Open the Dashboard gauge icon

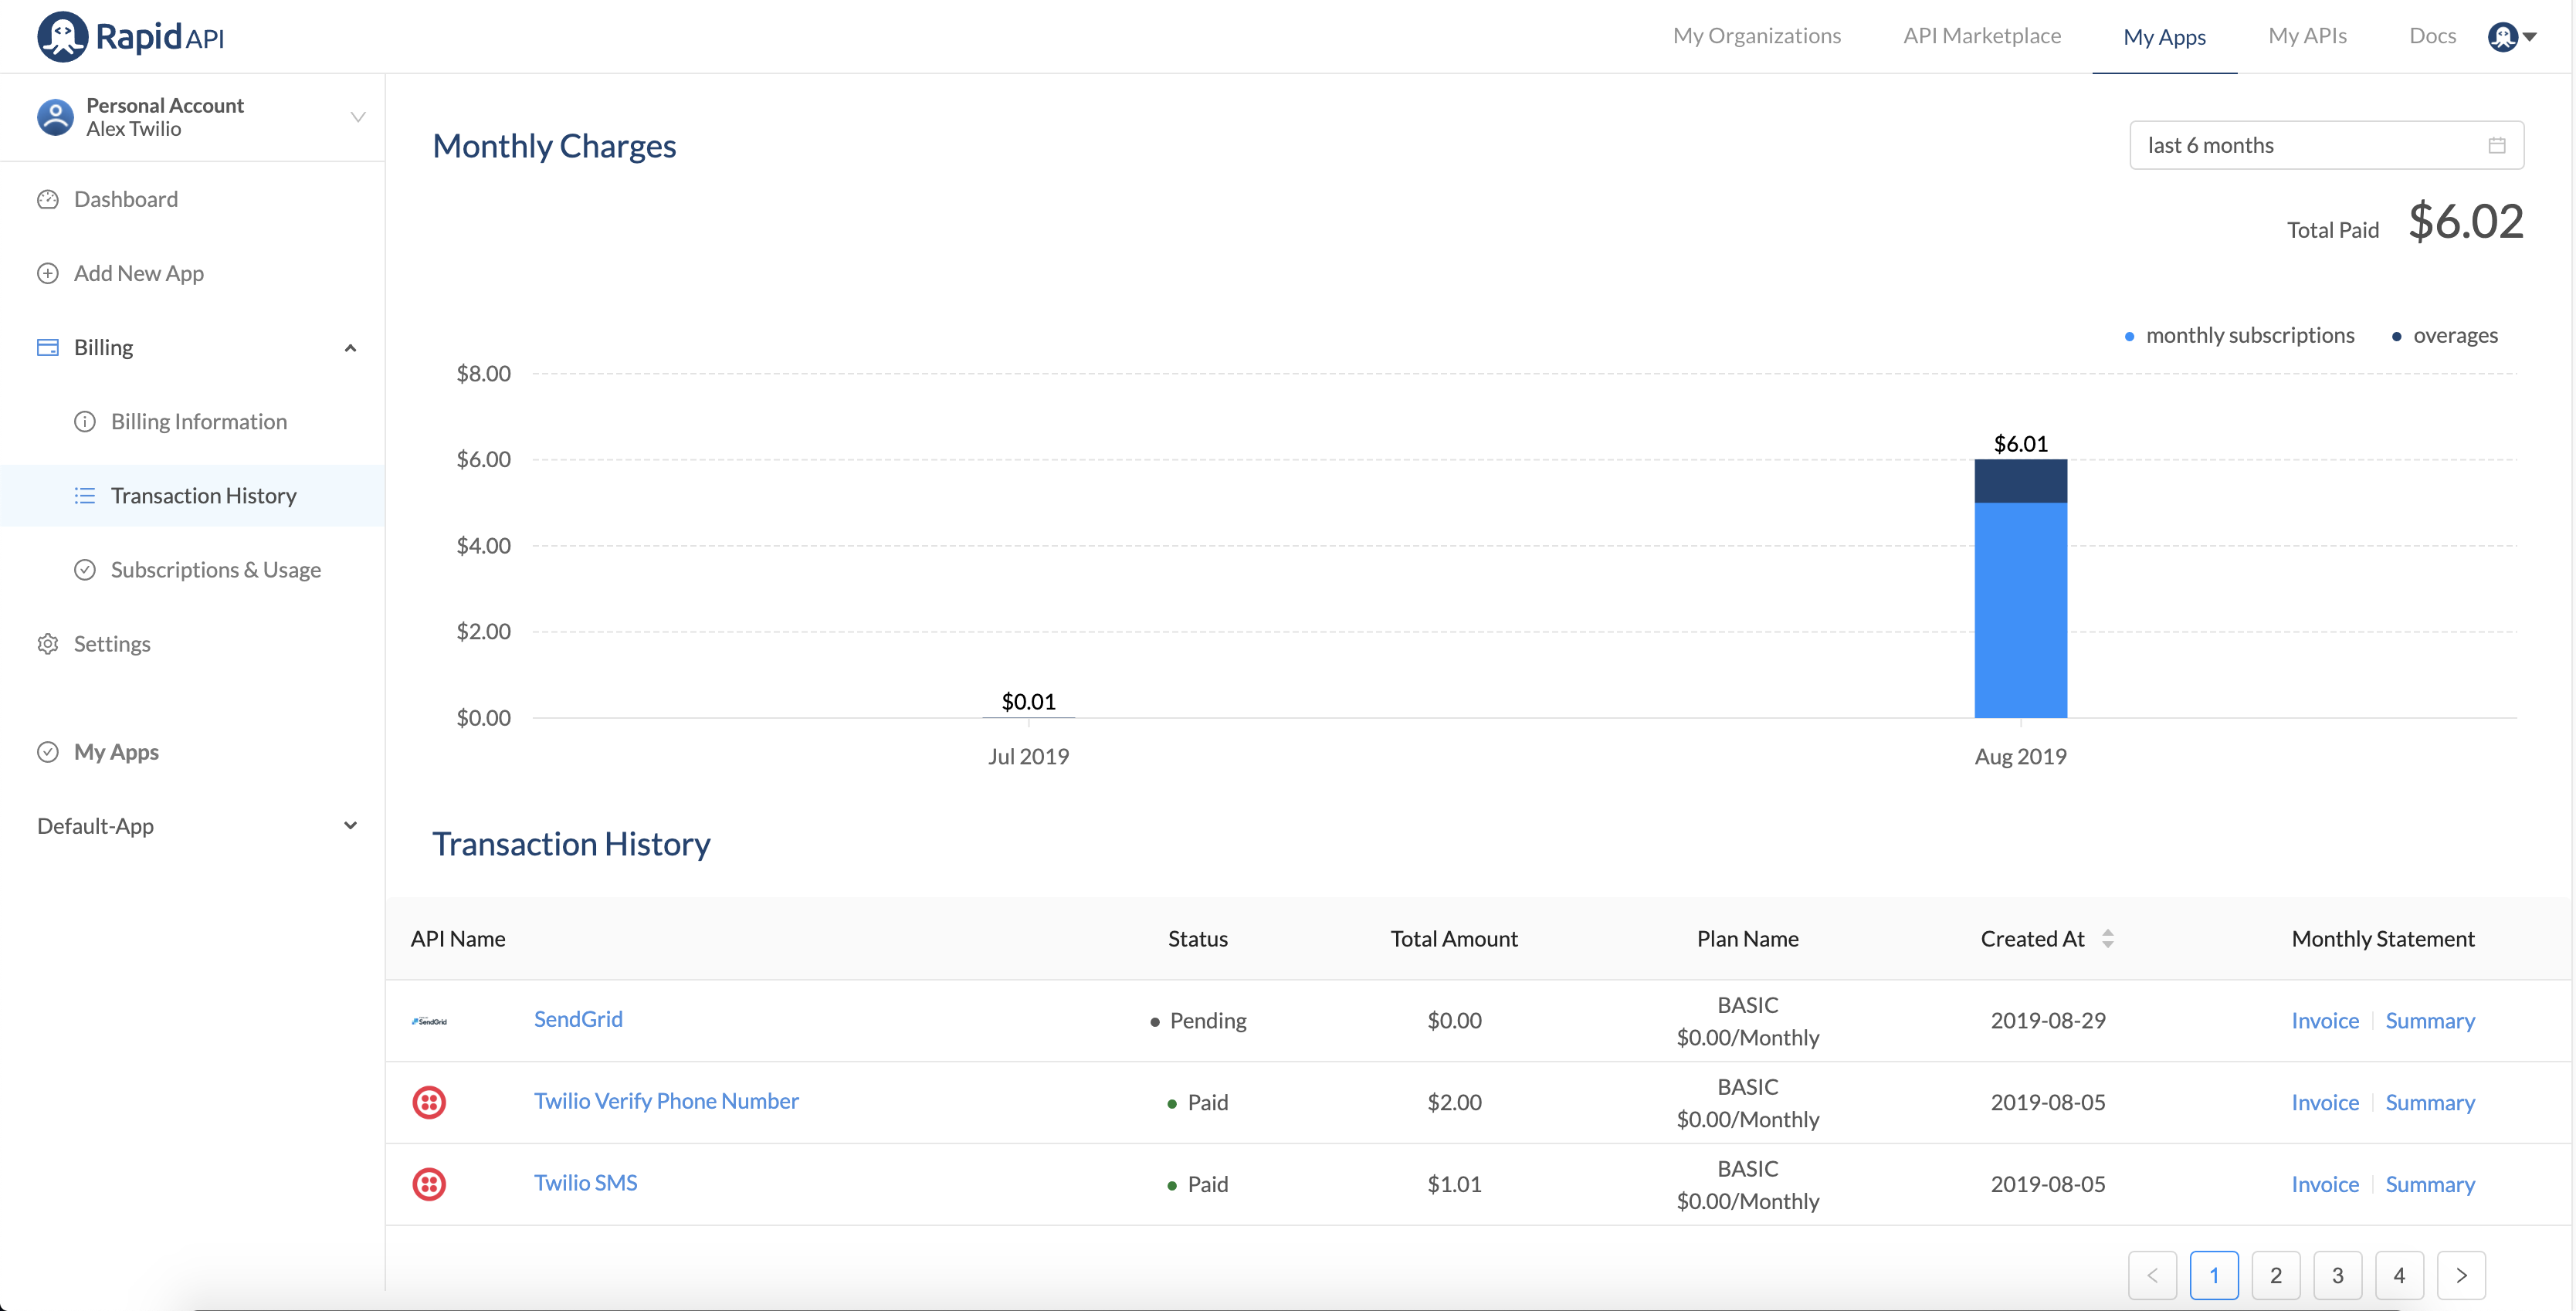coord(48,199)
